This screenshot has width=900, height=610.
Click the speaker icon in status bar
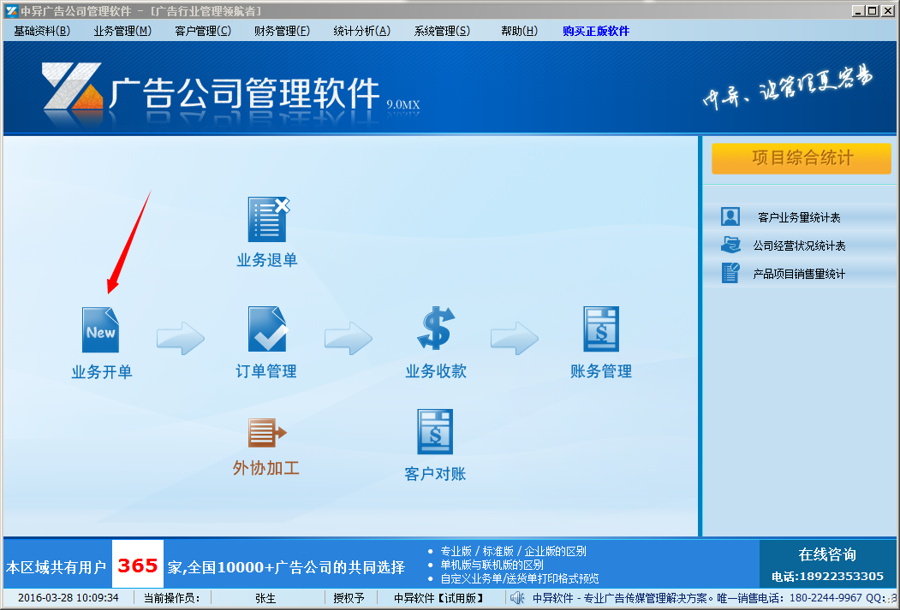pyautogui.click(x=517, y=598)
